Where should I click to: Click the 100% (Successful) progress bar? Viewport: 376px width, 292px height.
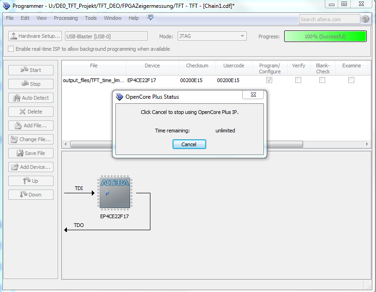(x=325, y=36)
